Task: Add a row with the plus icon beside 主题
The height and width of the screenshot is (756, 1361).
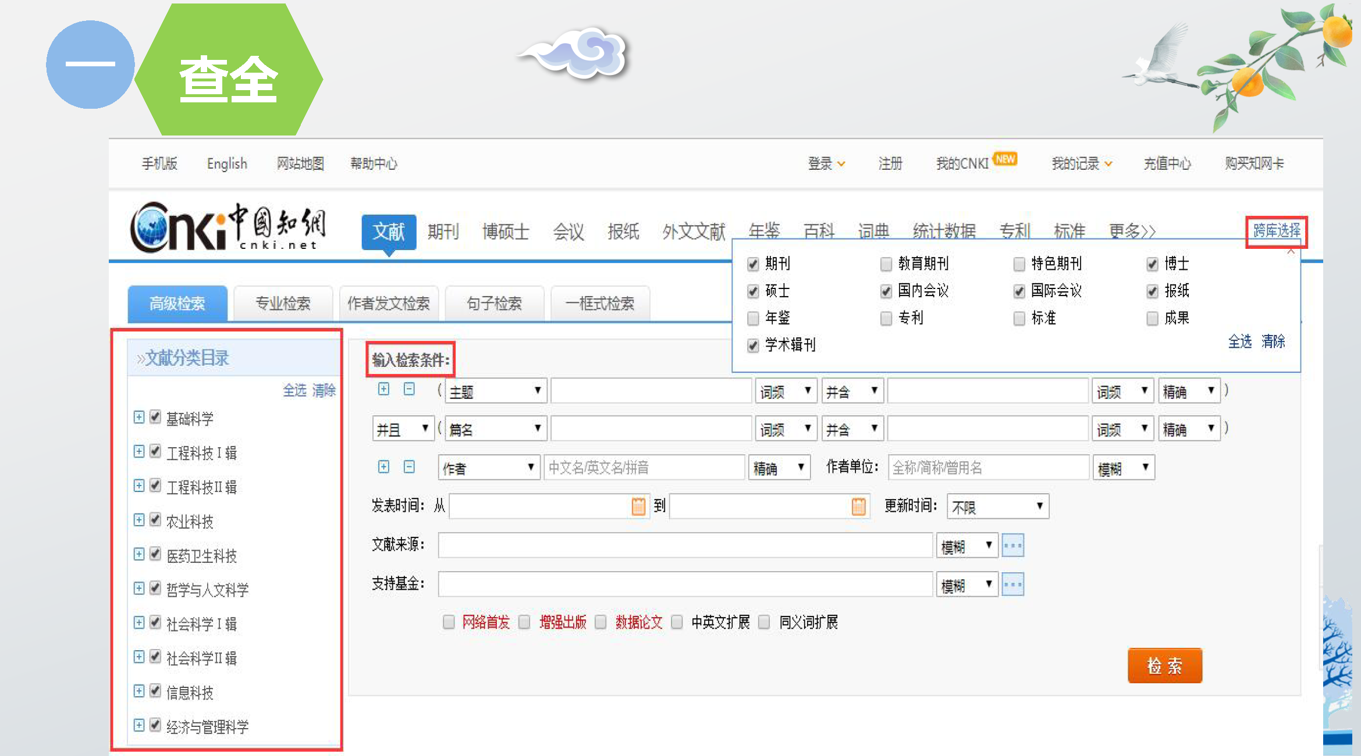Action: (x=383, y=389)
